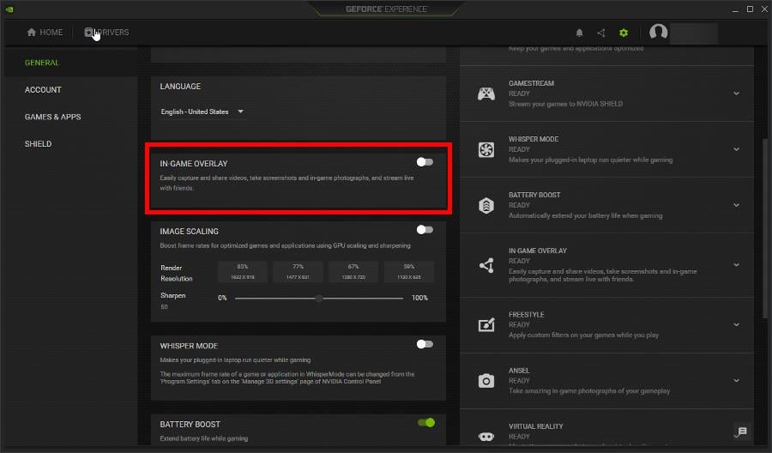Click the username field beside avatar
The height and width of the screenshot is (453, 772).
[694, 33]
